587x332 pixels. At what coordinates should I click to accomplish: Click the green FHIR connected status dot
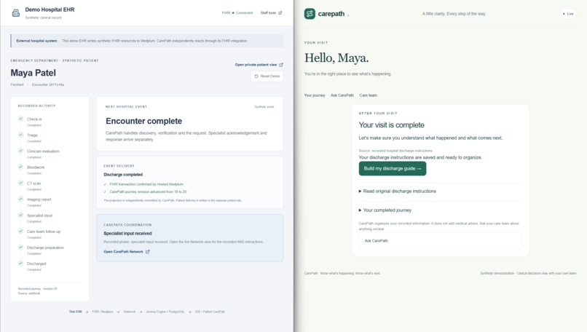233,12
